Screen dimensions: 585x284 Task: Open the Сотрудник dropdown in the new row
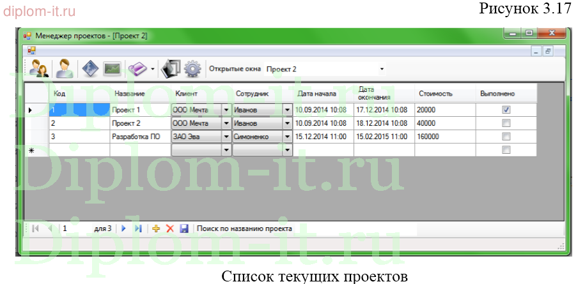[x=287, y=150]
